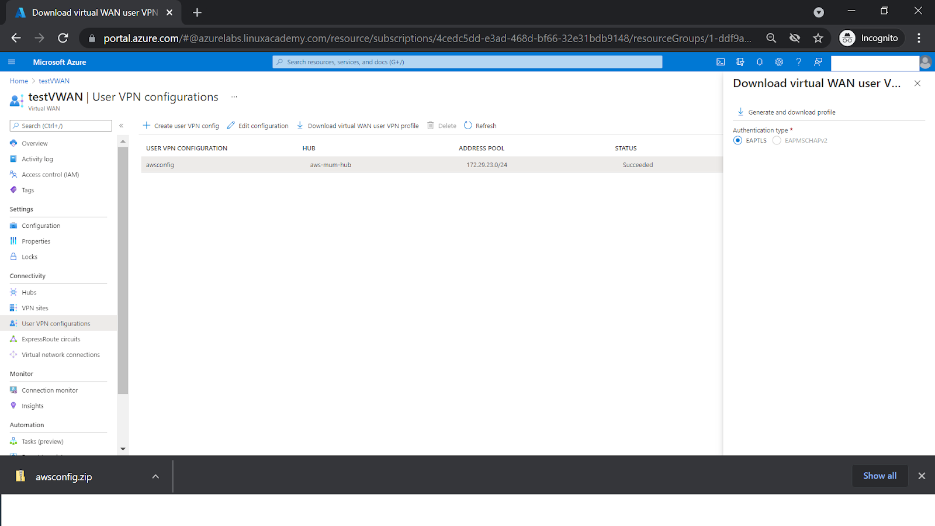Click Show all downloads
Viewport: 935px width, 526px height.
click(879, 476)
